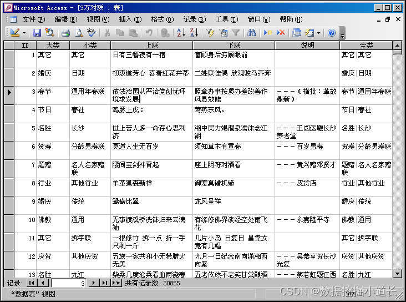Select the 小类 column header
The image size is (406, 302).
tap(90, 46)
